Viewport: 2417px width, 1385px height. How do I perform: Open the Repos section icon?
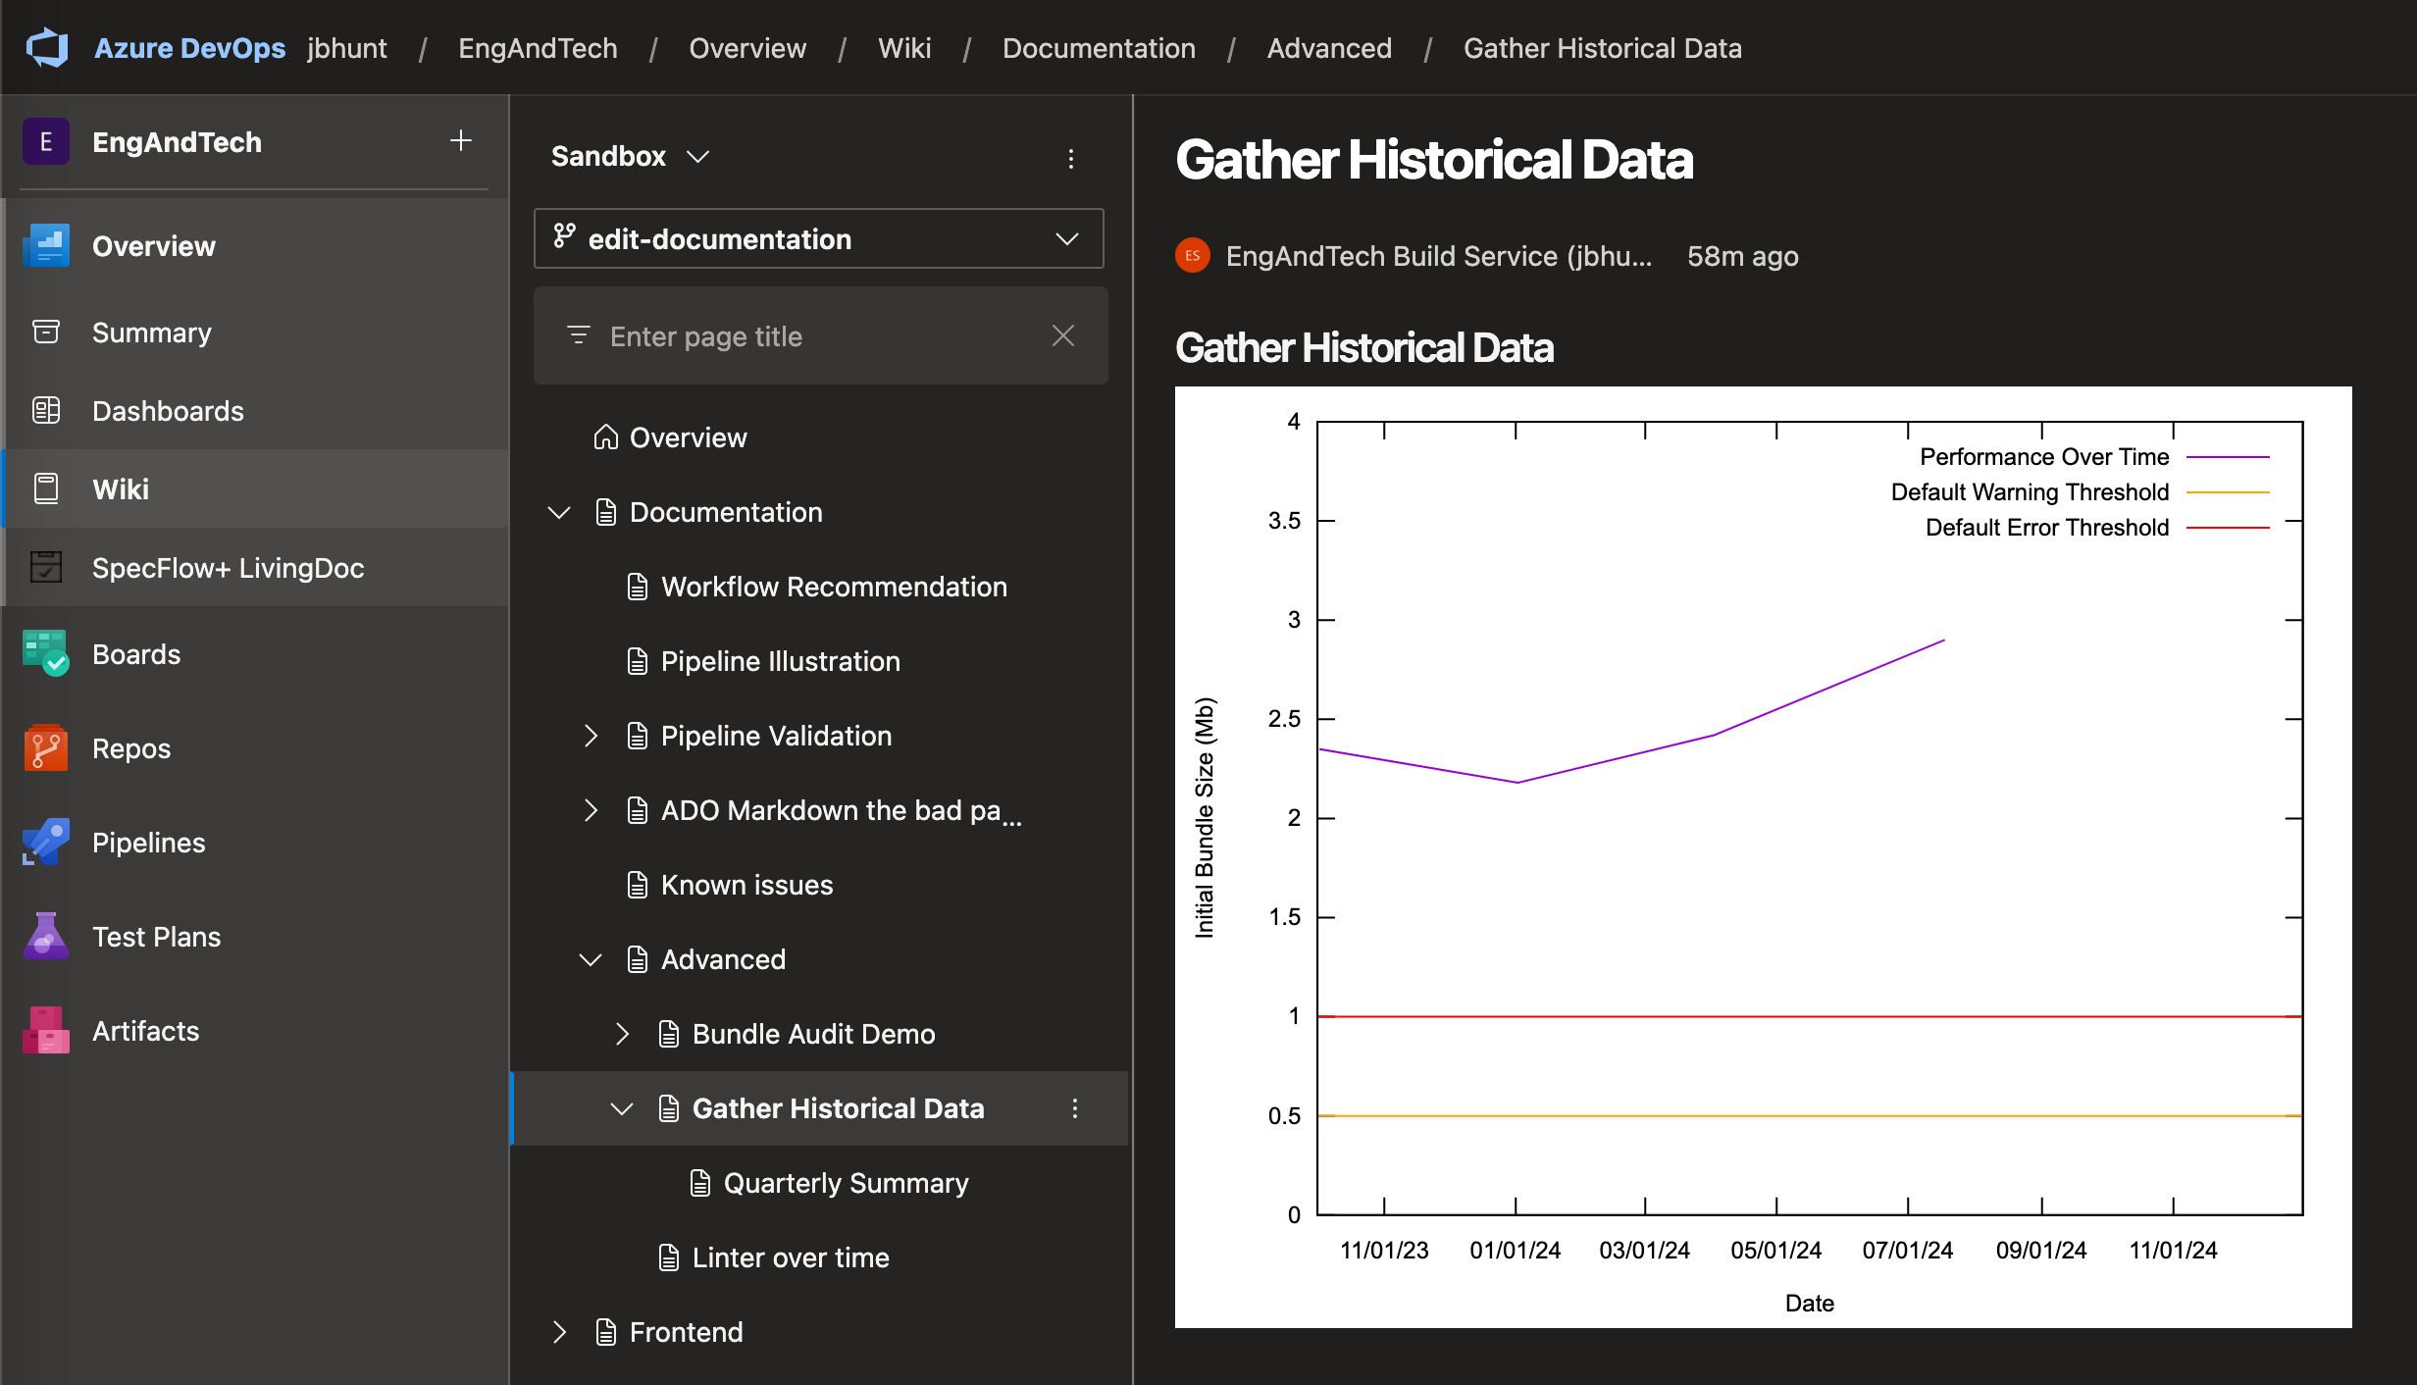(45, 747)
